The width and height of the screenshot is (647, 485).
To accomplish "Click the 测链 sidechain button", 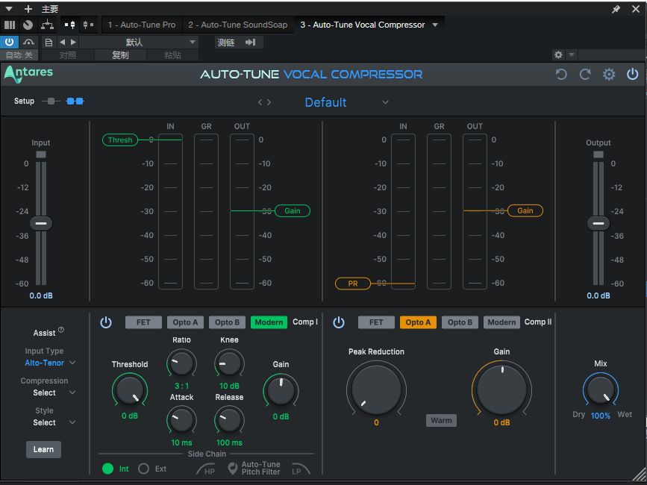I will tap(225, 42).
